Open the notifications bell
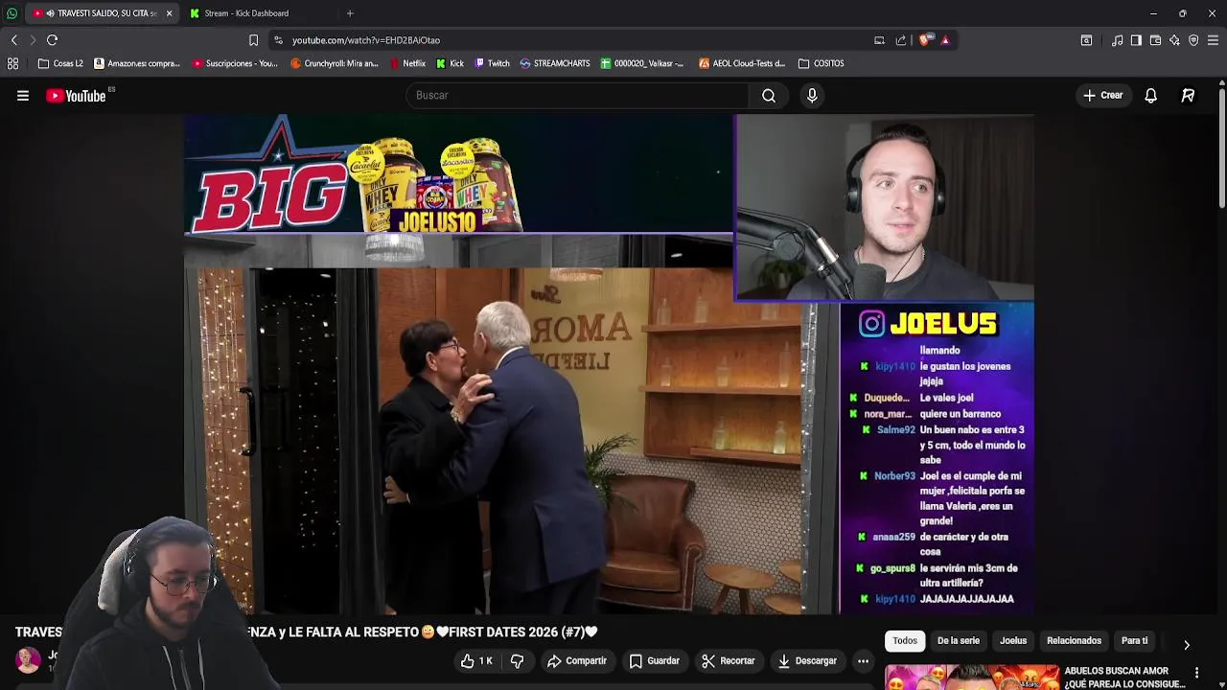This screenshot has height=690, width=1227. [x=1150, y=95]
